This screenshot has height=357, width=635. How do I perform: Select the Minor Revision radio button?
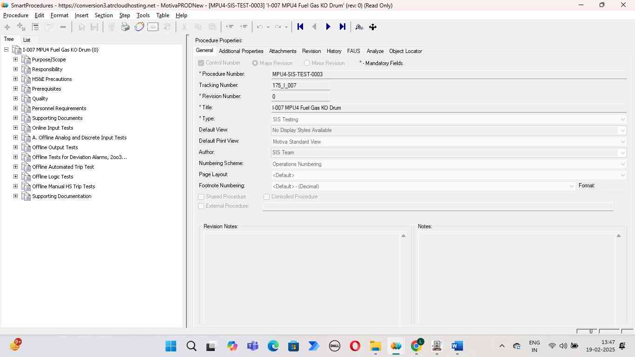[307, 63]
